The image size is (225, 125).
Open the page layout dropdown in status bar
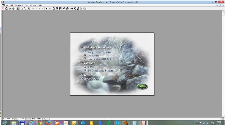[44, 119]
